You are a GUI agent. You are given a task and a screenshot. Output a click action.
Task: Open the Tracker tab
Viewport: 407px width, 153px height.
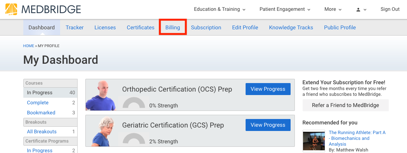click(74, 28)
